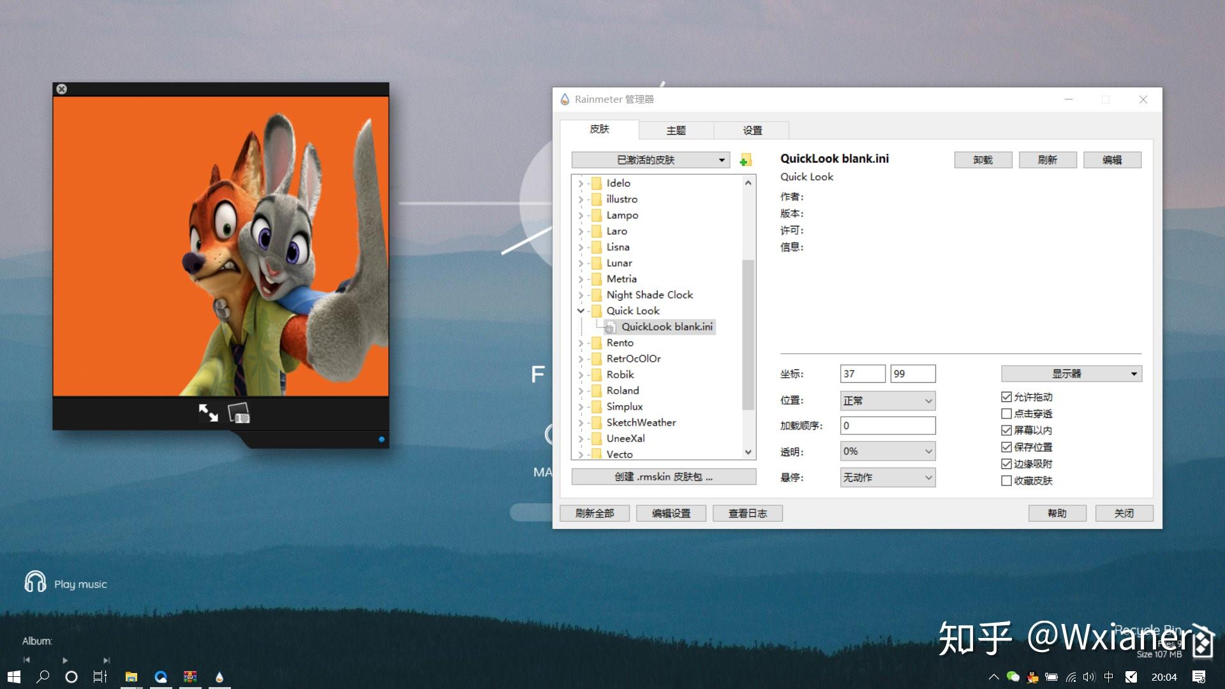This screenshot has height=689, width=1225.
Task: Open the 悬停 combo box
Action: pos(887,477)
